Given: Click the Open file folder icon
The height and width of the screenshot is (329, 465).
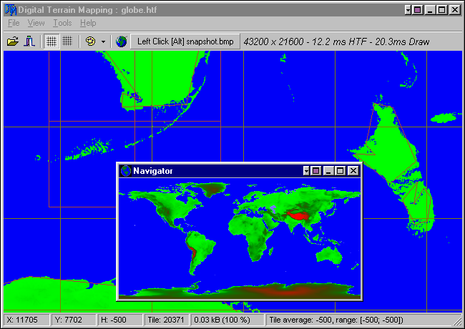Looking at the screenshot, I should (x=12, y=41).
